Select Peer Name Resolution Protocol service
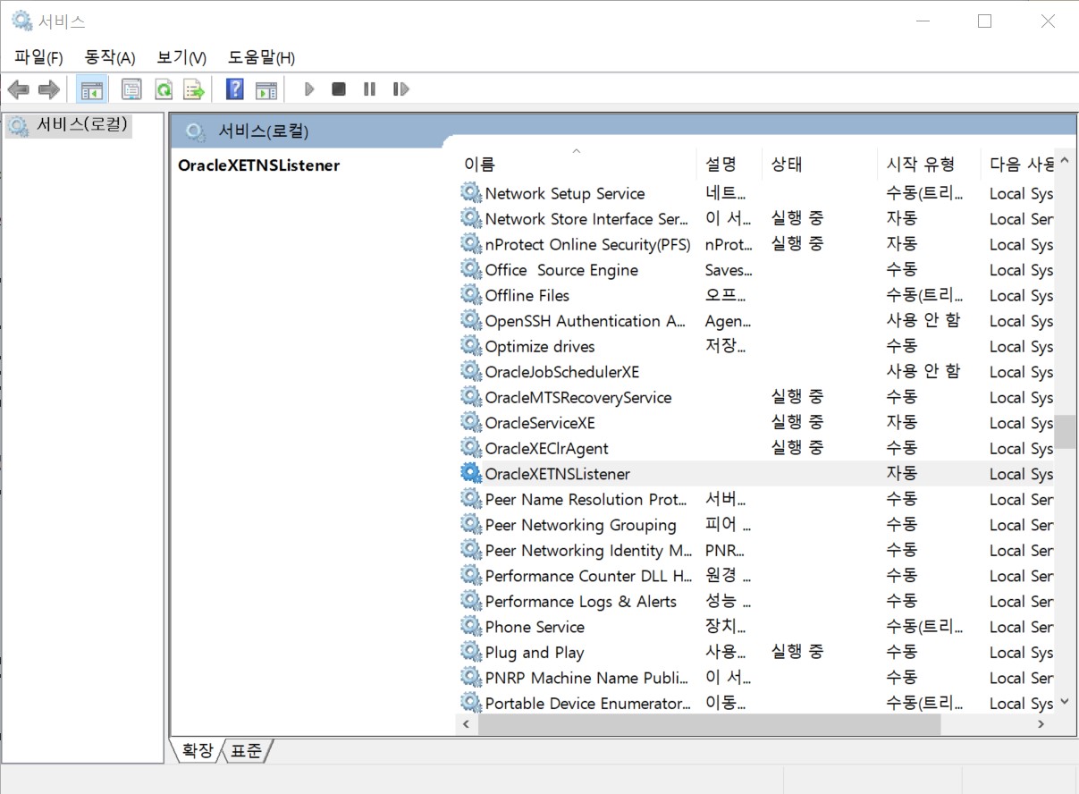 (x=586, y=499)
